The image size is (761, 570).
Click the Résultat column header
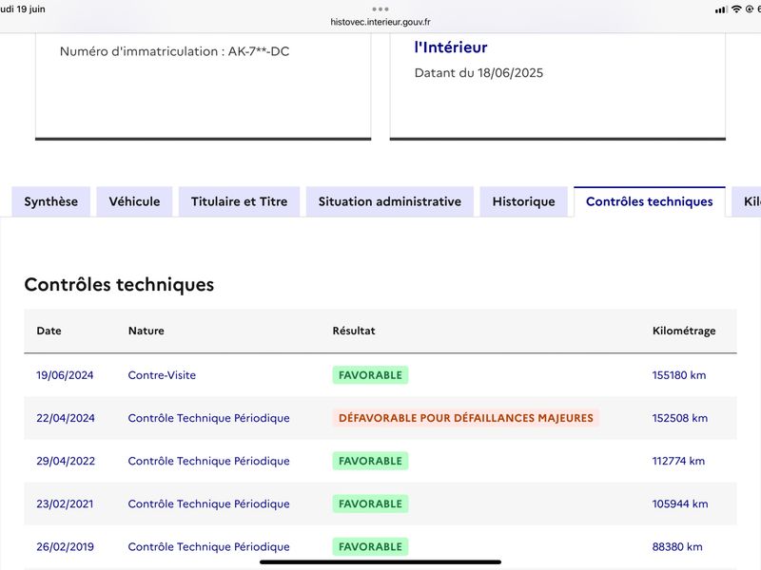click(354, 331)
